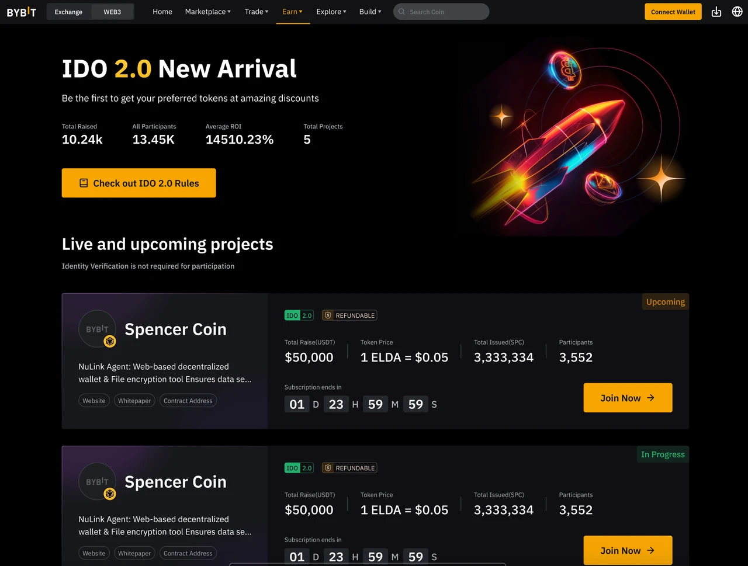Select Home in the navigation bar
Viewport: 748px width, 566px height.
click(x=162, y=11)
